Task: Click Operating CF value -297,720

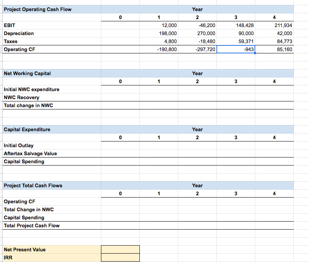Action: [x=205, y=49]
